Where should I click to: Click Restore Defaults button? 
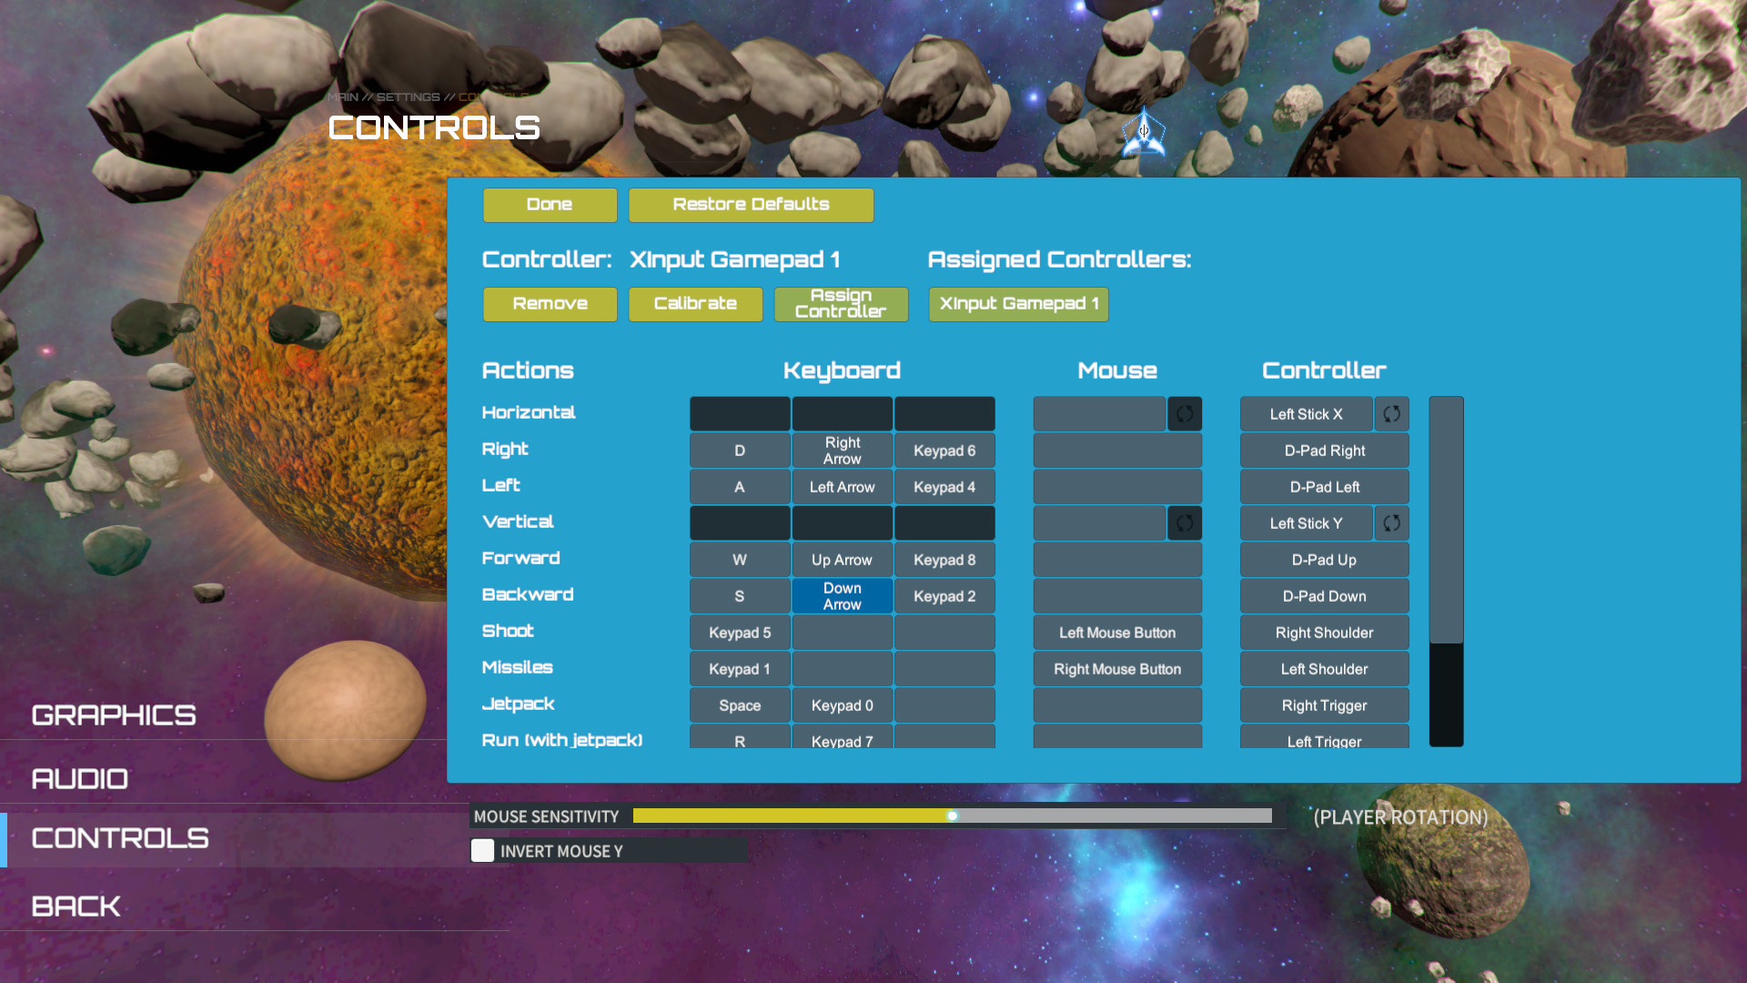[x=751, y=205]
